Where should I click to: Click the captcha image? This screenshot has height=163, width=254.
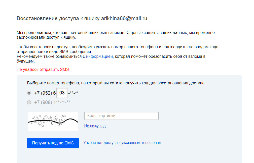point(53,121)
